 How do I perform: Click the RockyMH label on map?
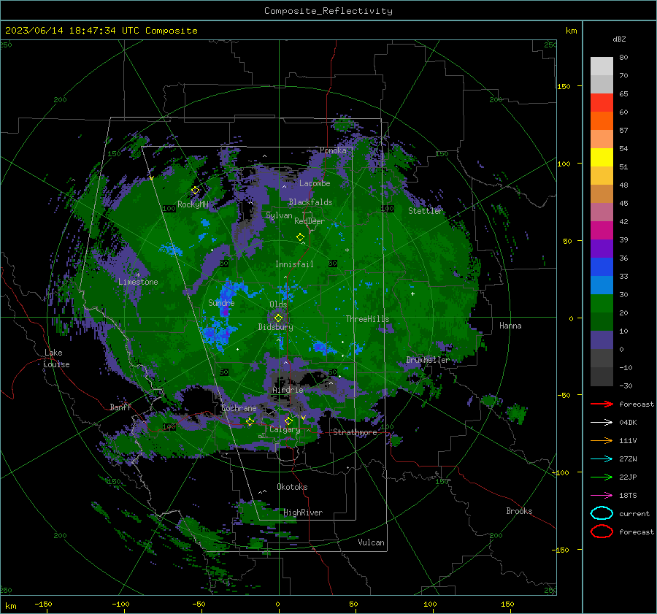click(193, 204)
